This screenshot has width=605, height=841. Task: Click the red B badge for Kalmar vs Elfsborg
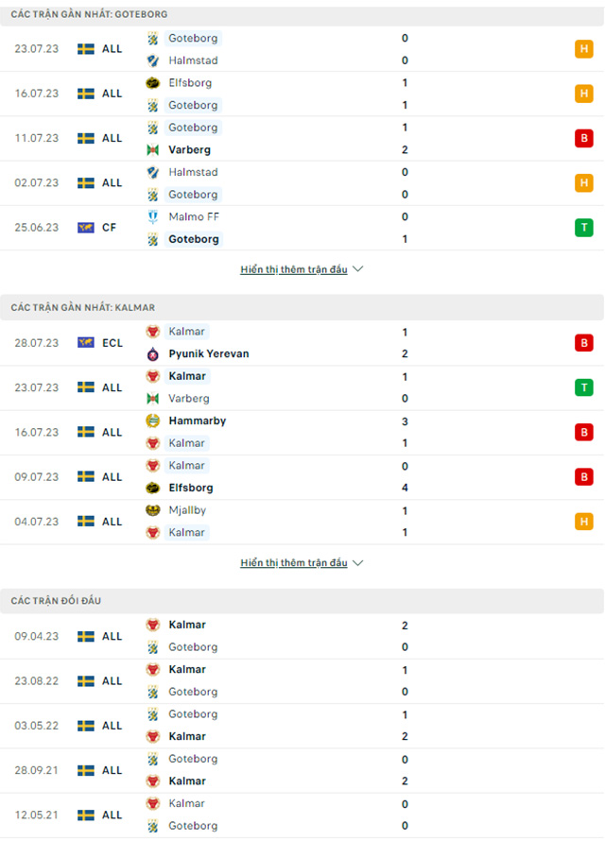click(583, 477)
